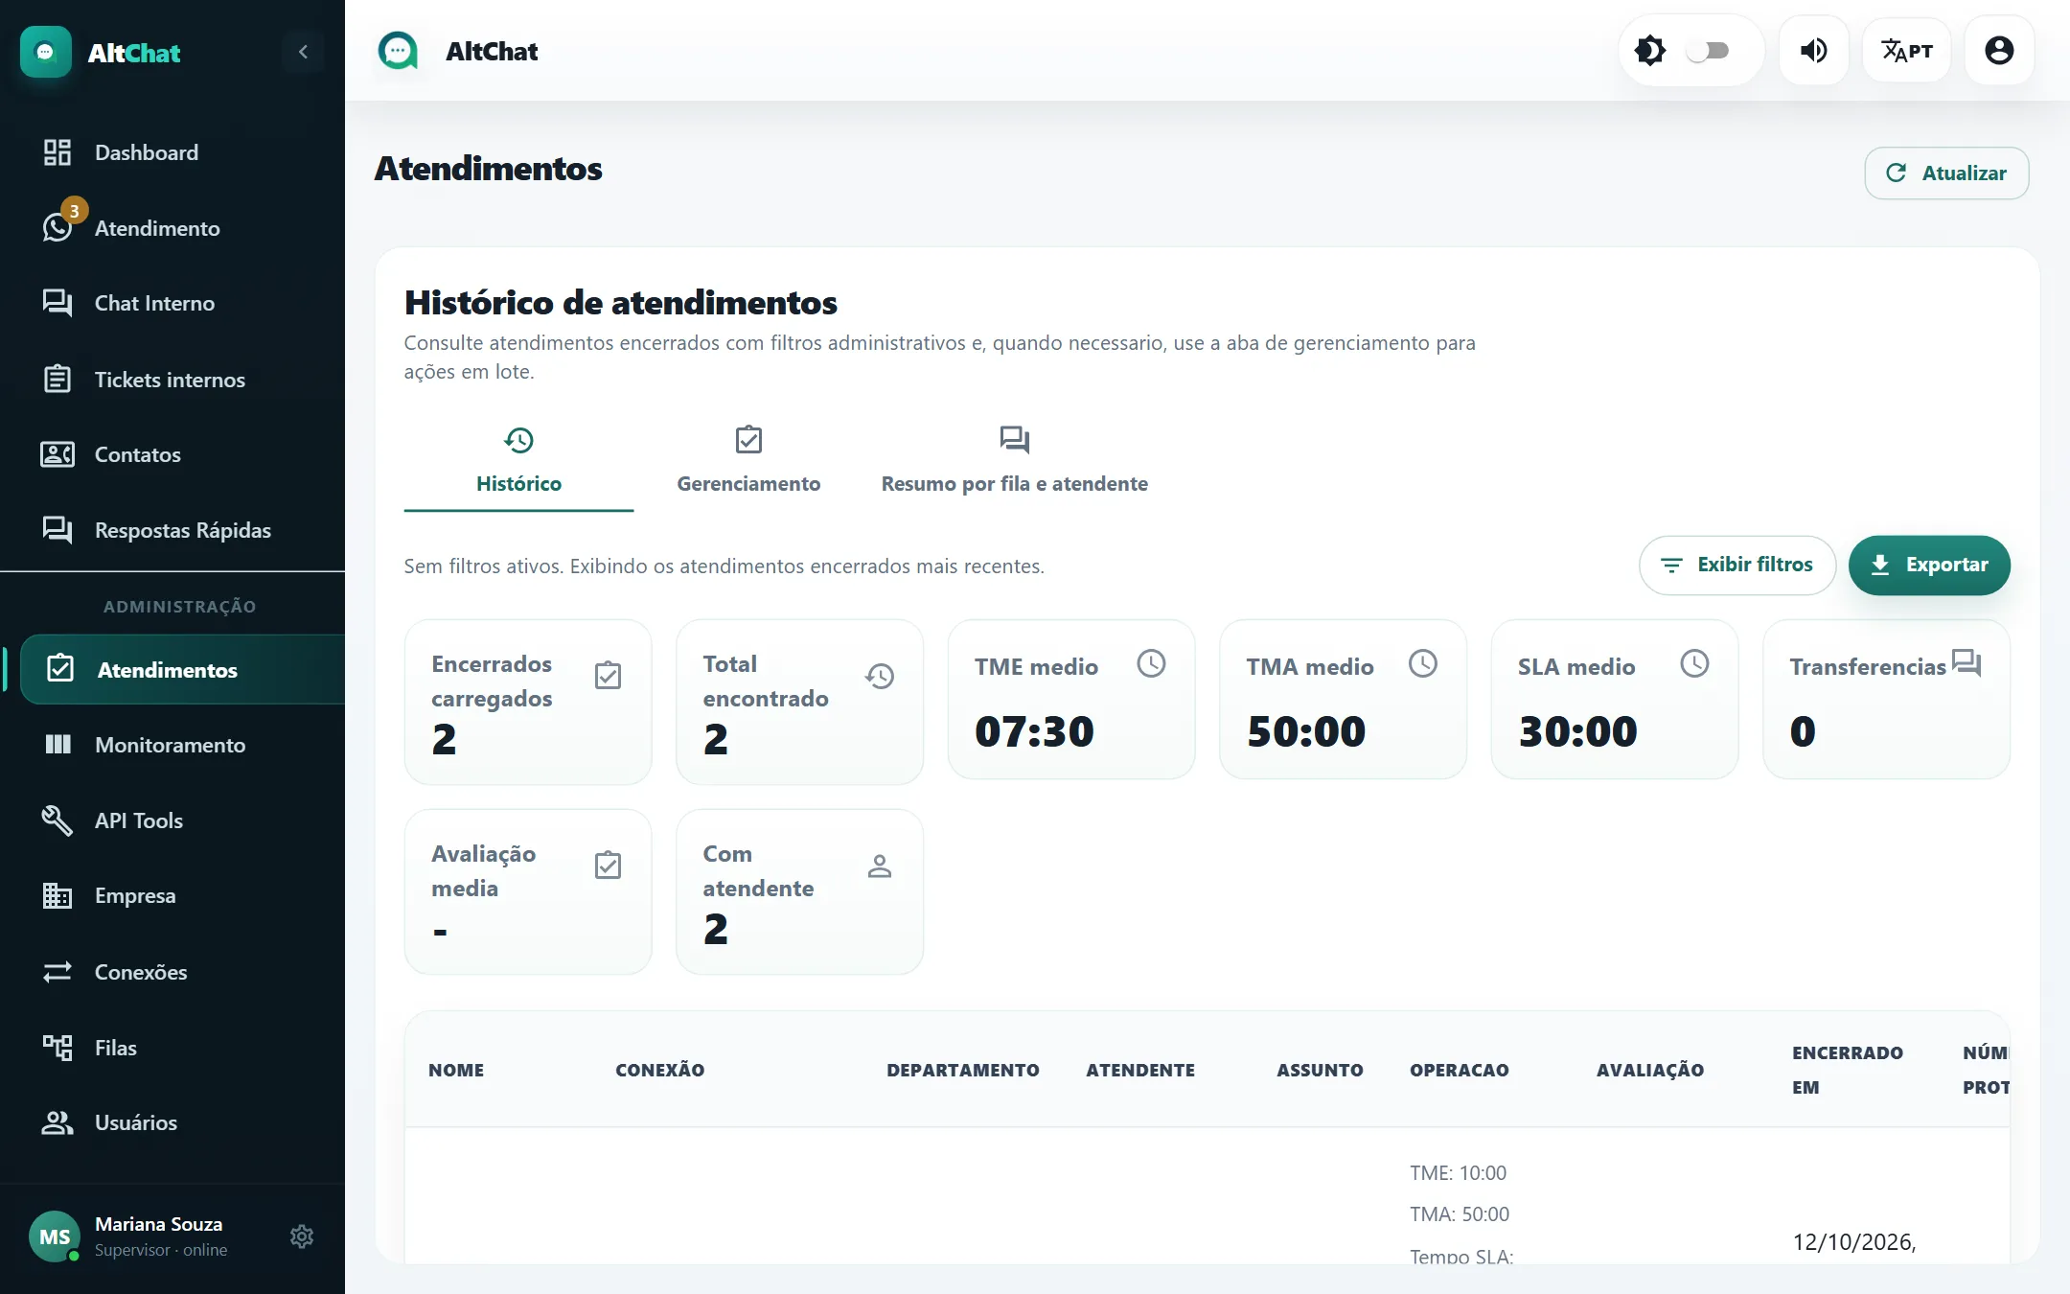Open settings gear beside Mariana Souza
2070x1294 pixels.
click(302, 1236)
